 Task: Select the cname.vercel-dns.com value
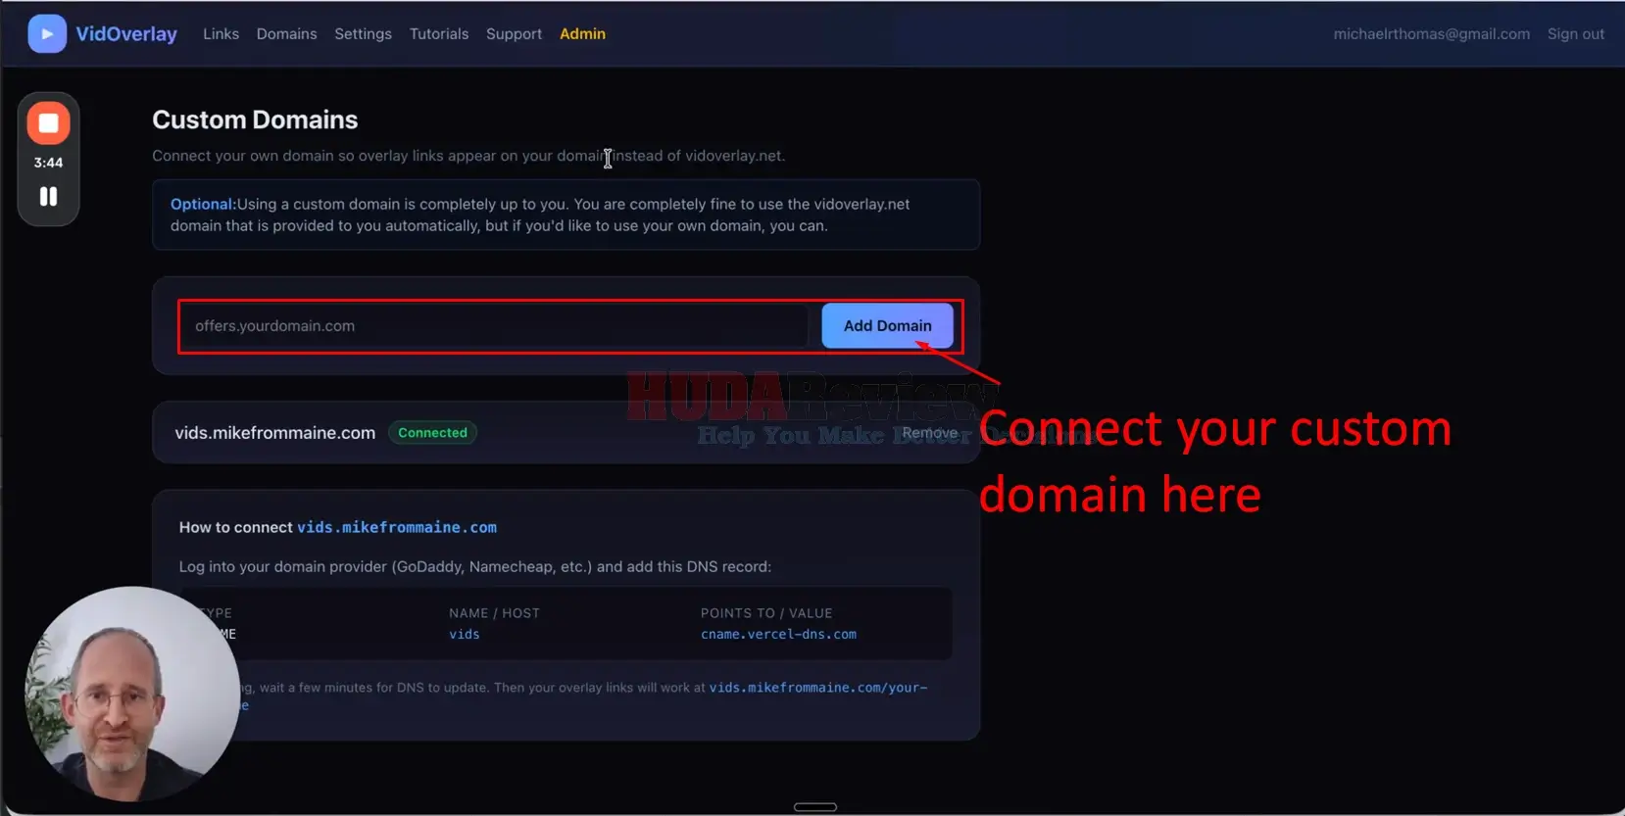[778, 635]
